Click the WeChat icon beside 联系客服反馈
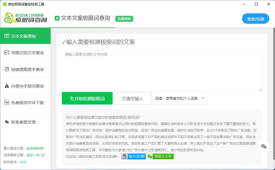This screenshot has width=275, height=170. [7, 122]
